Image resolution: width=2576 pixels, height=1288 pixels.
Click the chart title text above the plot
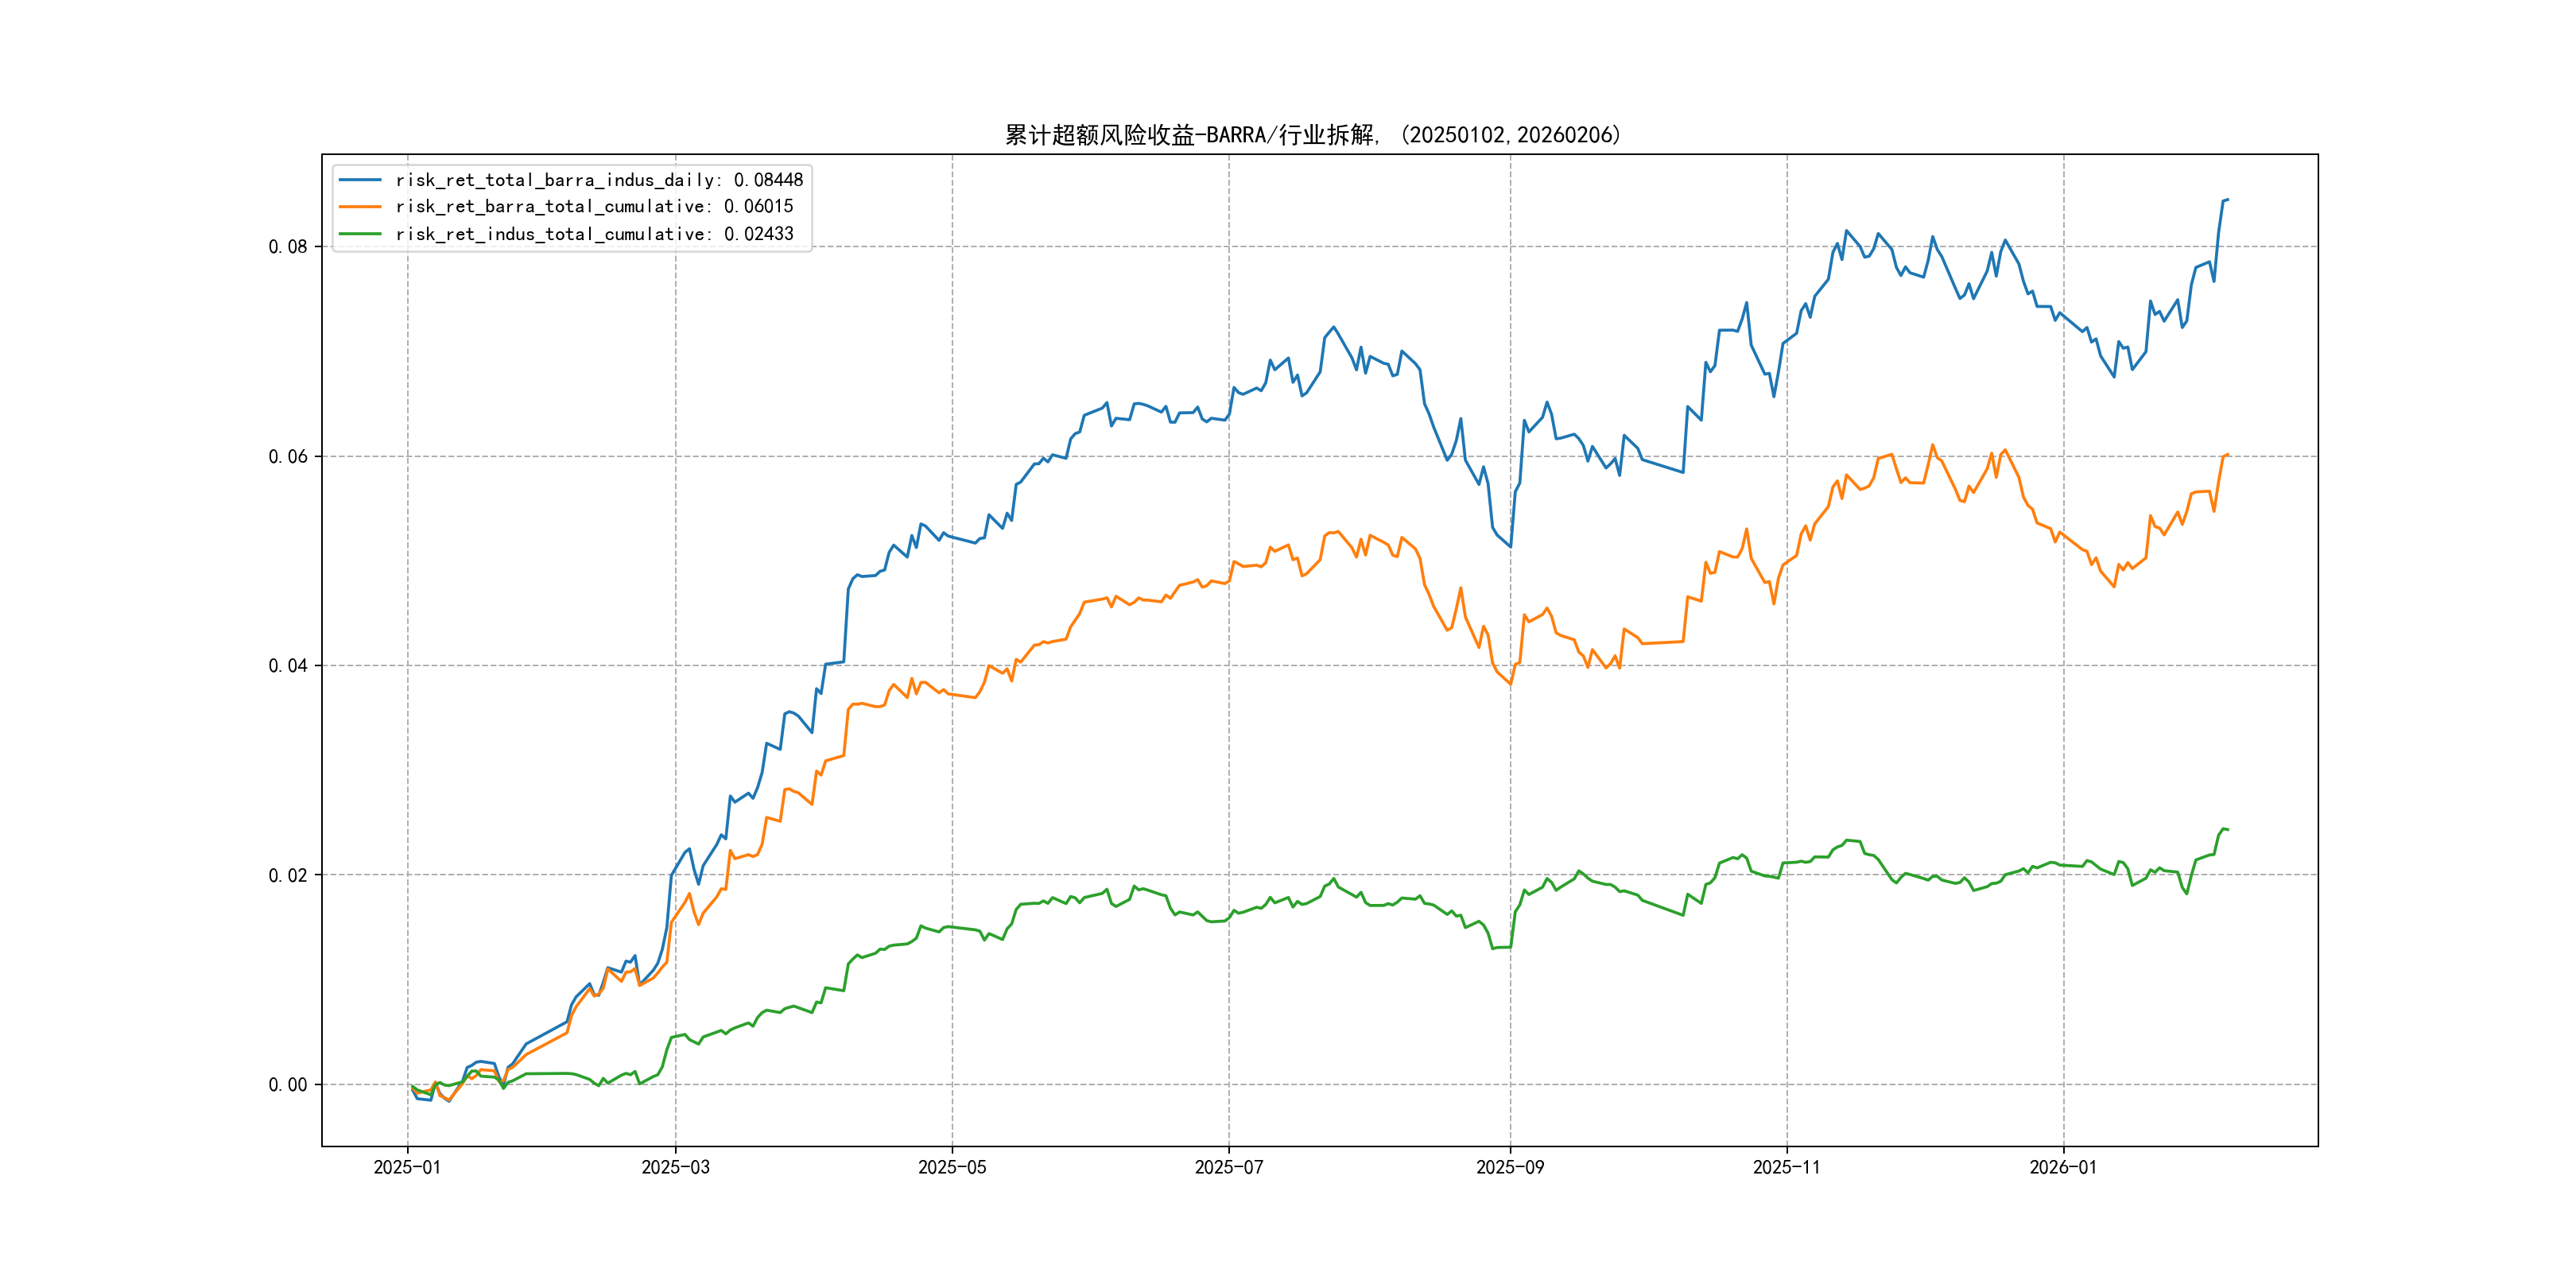[1312, 135]
